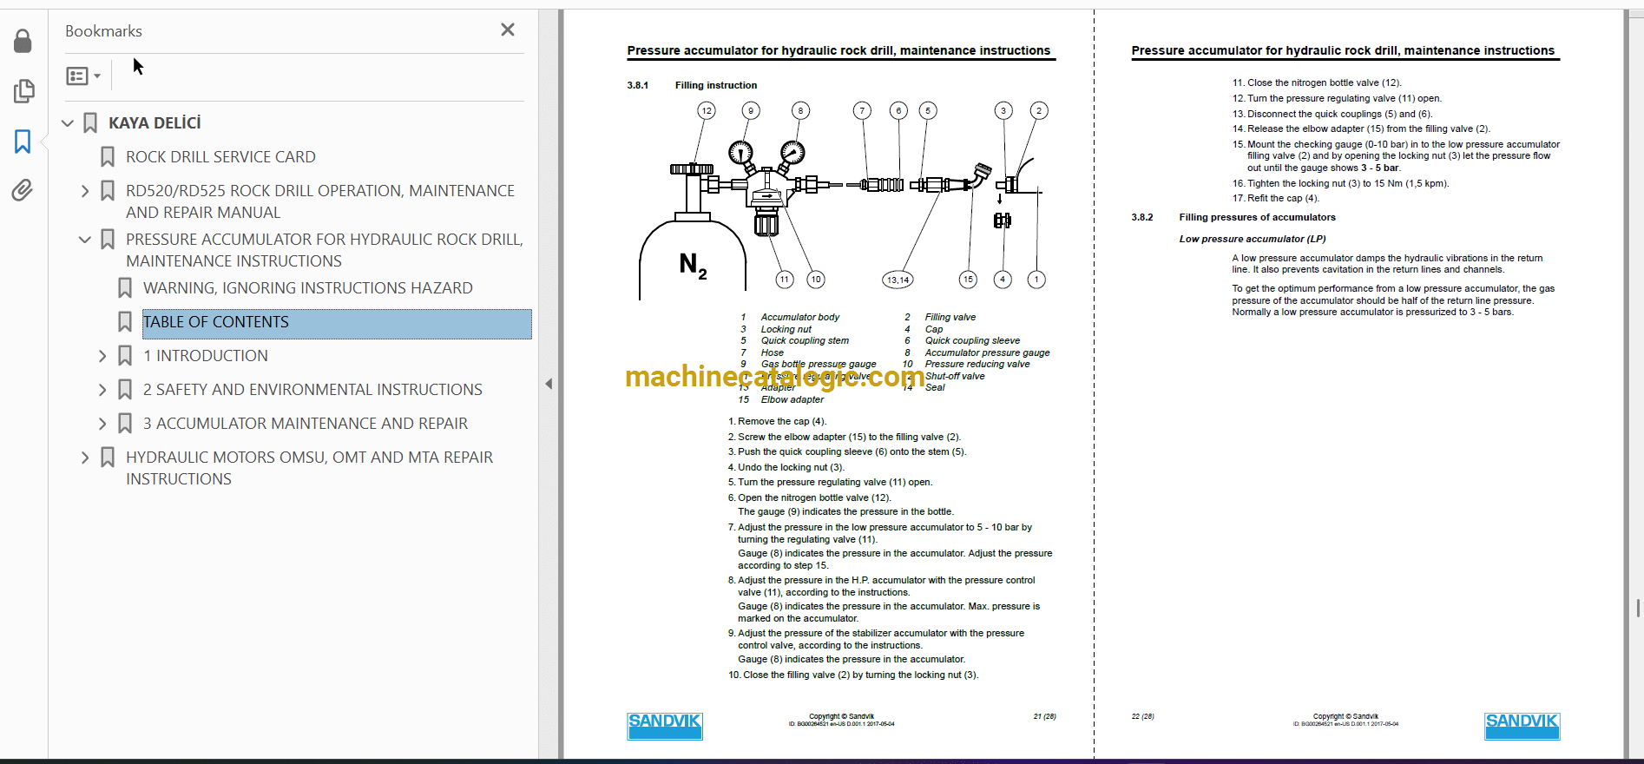The height and width of the screenshot is (764, 1644).
Task: Collapse the navigation pane with the arrow handle
Action: 549,384
